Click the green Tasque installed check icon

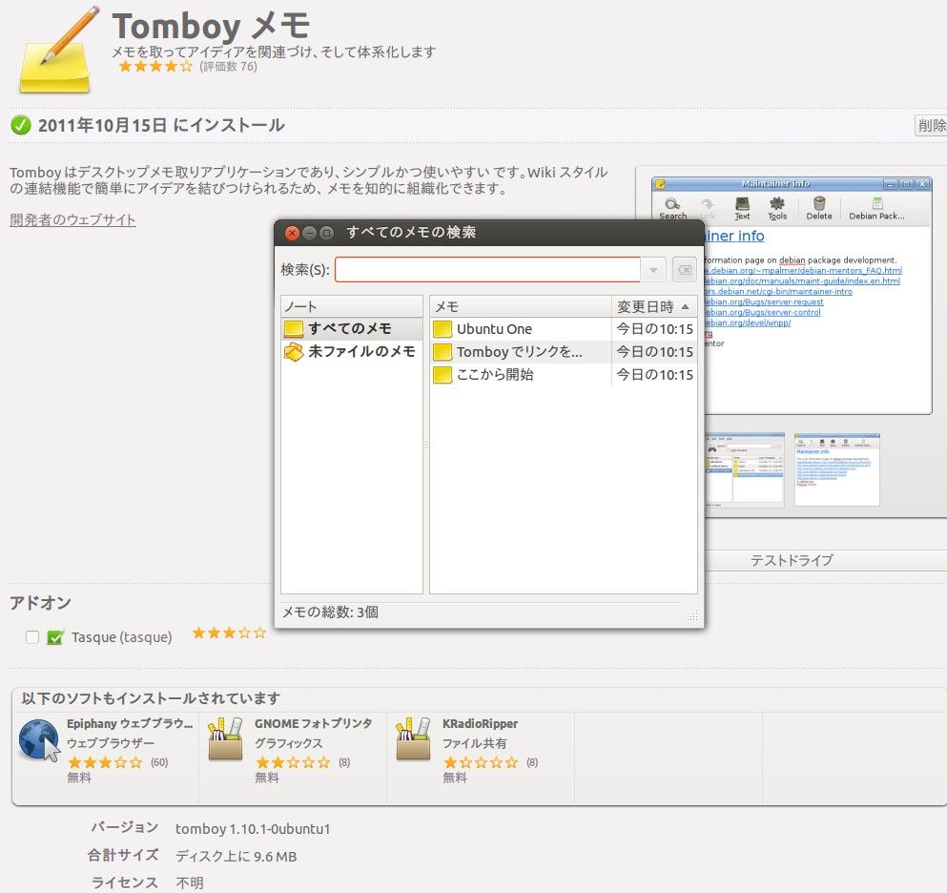[55, 637]
